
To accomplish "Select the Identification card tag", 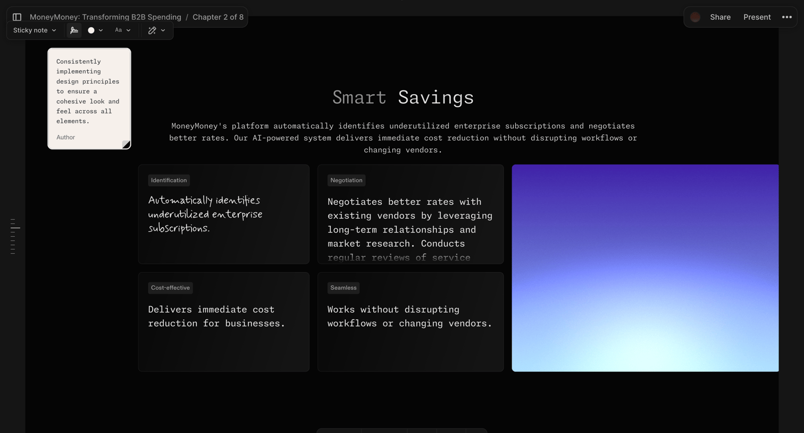I will click(169, 180).
